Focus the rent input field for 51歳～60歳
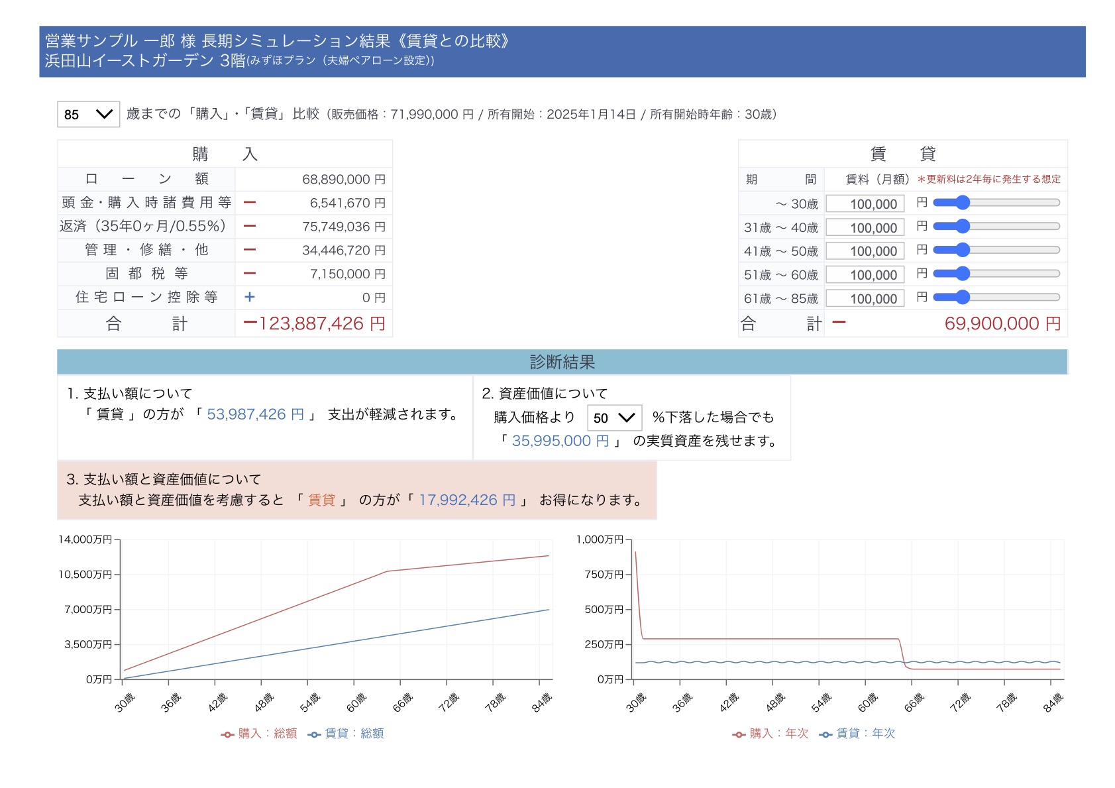1115x788 pixels. pyautogui.click(x=865, y=274)
